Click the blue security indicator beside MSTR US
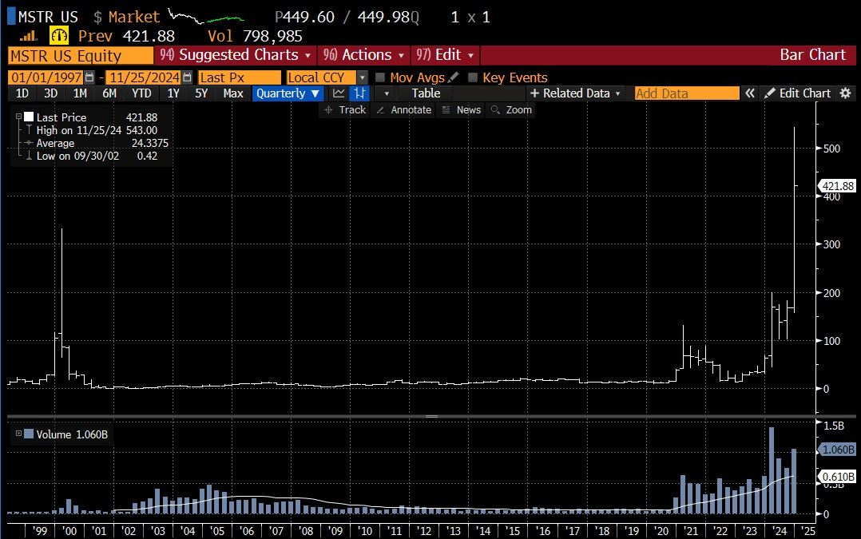This screenshot has height=539, width=861. pyautogui.click(x=11, y=17)
